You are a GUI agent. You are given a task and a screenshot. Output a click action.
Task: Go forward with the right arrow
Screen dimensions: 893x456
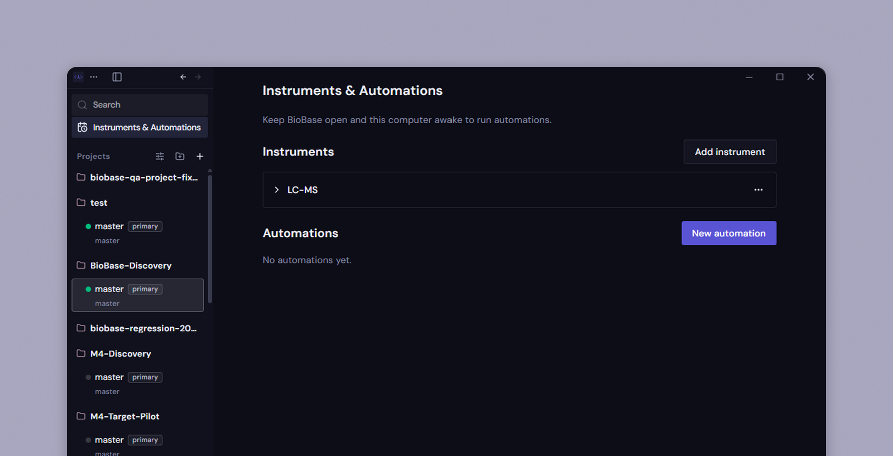point(198,77)
